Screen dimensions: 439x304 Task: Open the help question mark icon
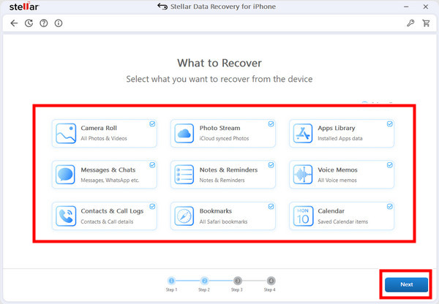tap(44, 23)
